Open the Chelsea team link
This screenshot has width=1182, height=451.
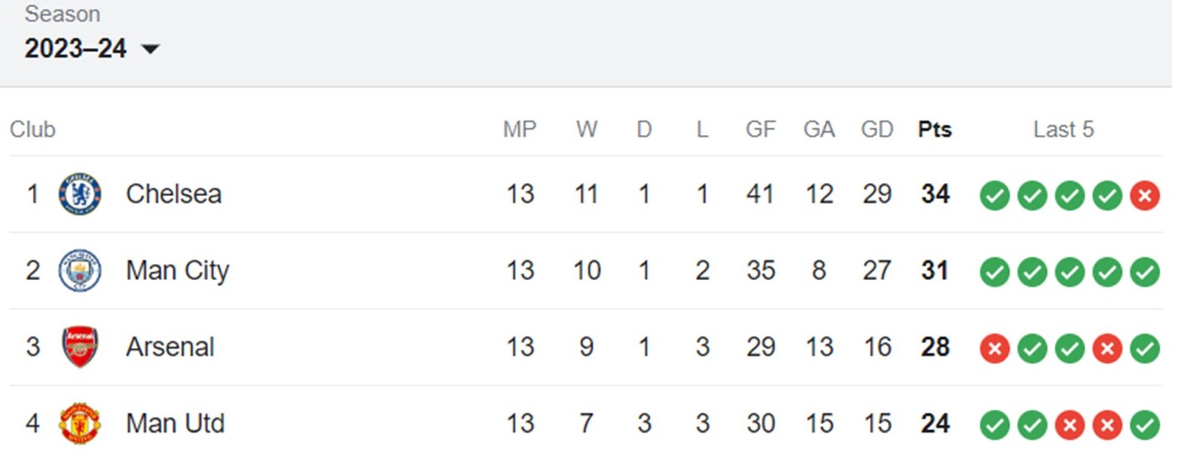(x=174, y=194)
